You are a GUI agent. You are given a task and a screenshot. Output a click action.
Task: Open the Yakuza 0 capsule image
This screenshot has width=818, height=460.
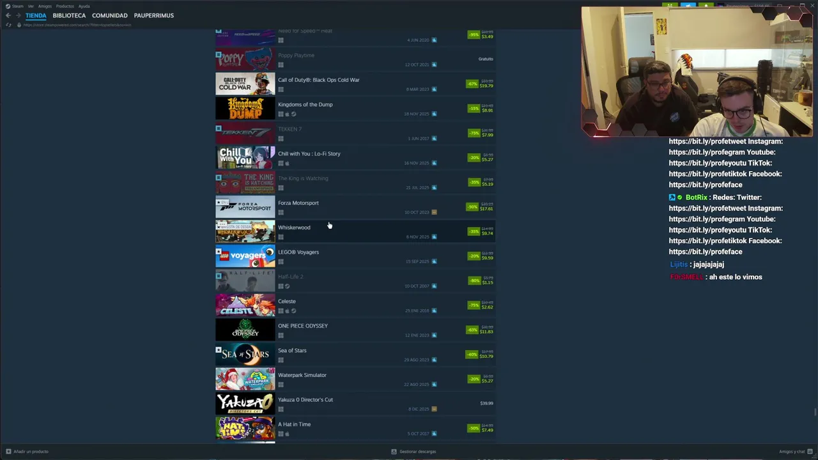point(245,404)
